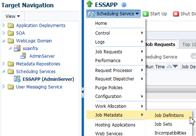Choose Job Definitions from the submenu

tap(169, 115)
